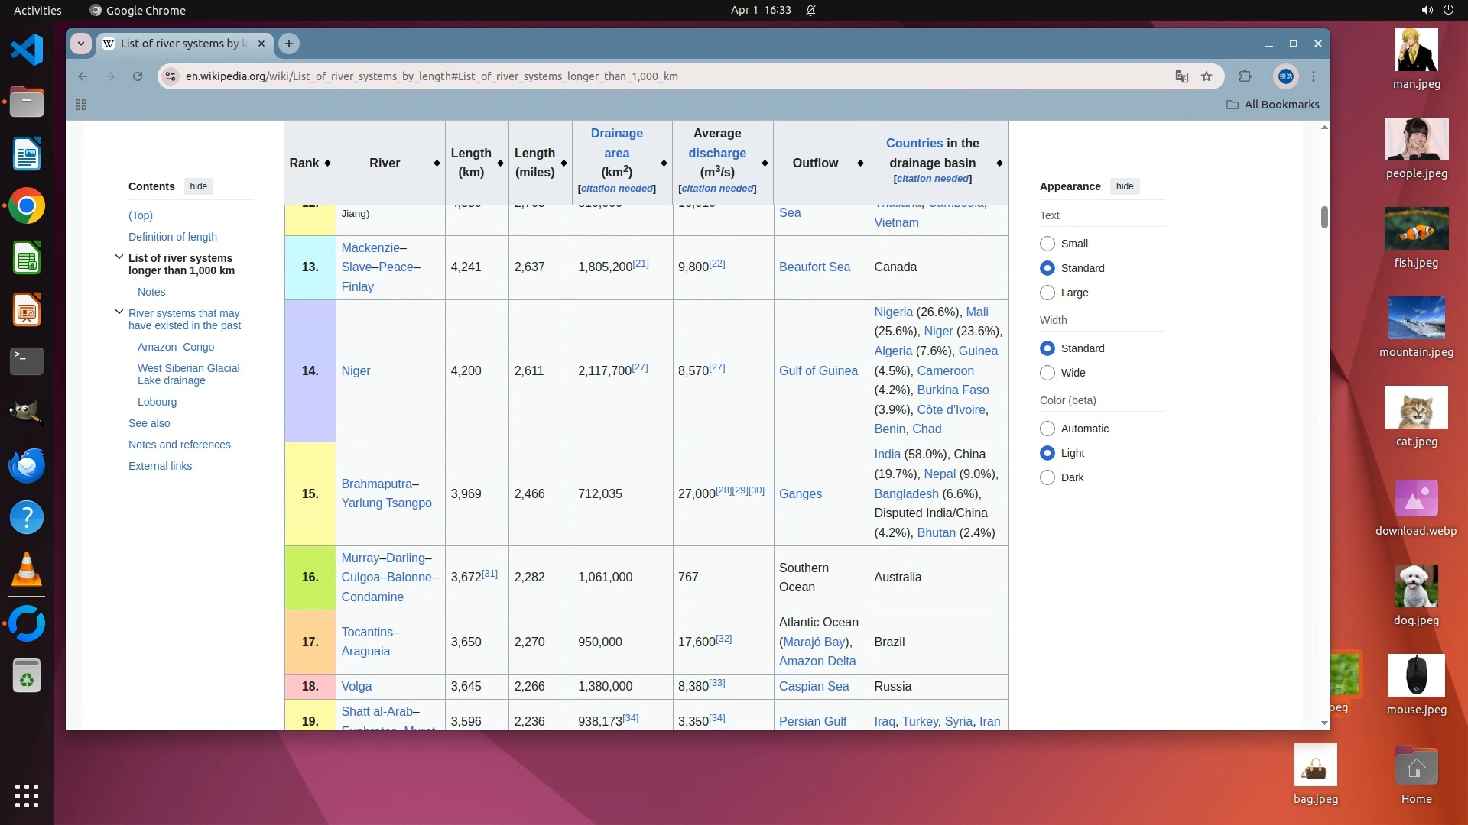Screen dimensions: 1468x825
Task: Choose the Large text size option
Action: point(1047,293)
